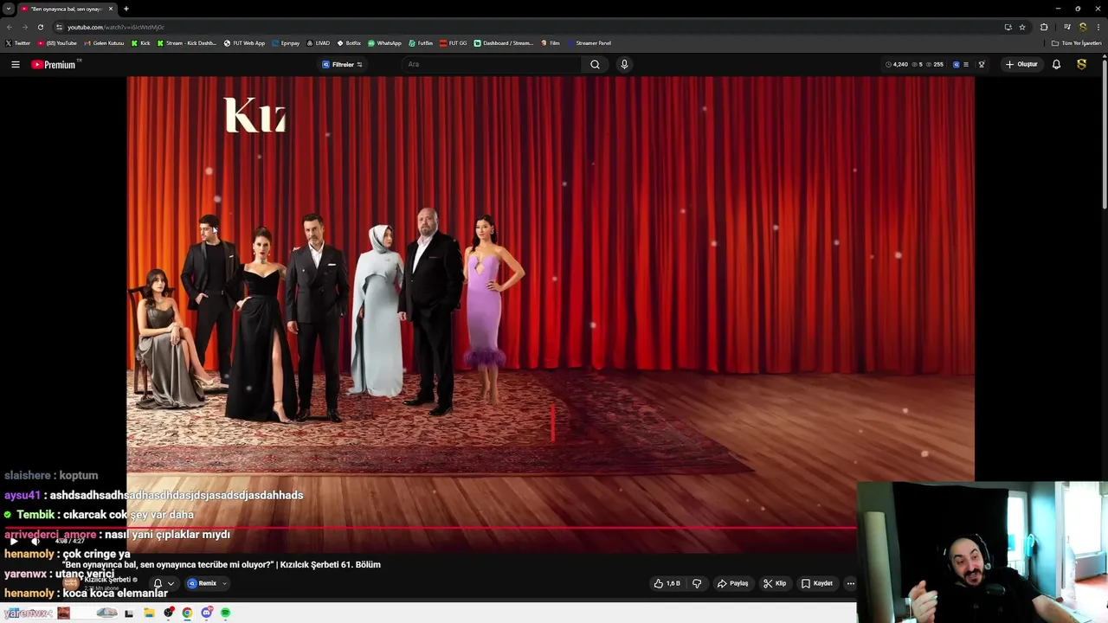Viewport: 1108px width, 623px height.
Task: Share the video with Paylaş
Action: (732, 583)
